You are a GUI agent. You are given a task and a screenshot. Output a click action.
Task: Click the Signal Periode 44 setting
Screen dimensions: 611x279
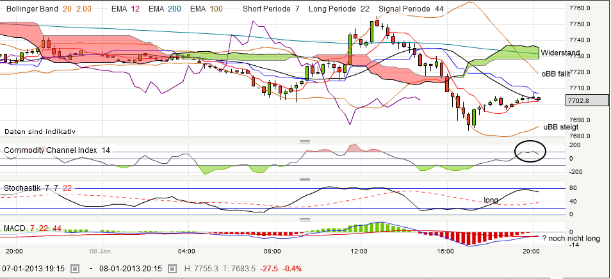411,8
